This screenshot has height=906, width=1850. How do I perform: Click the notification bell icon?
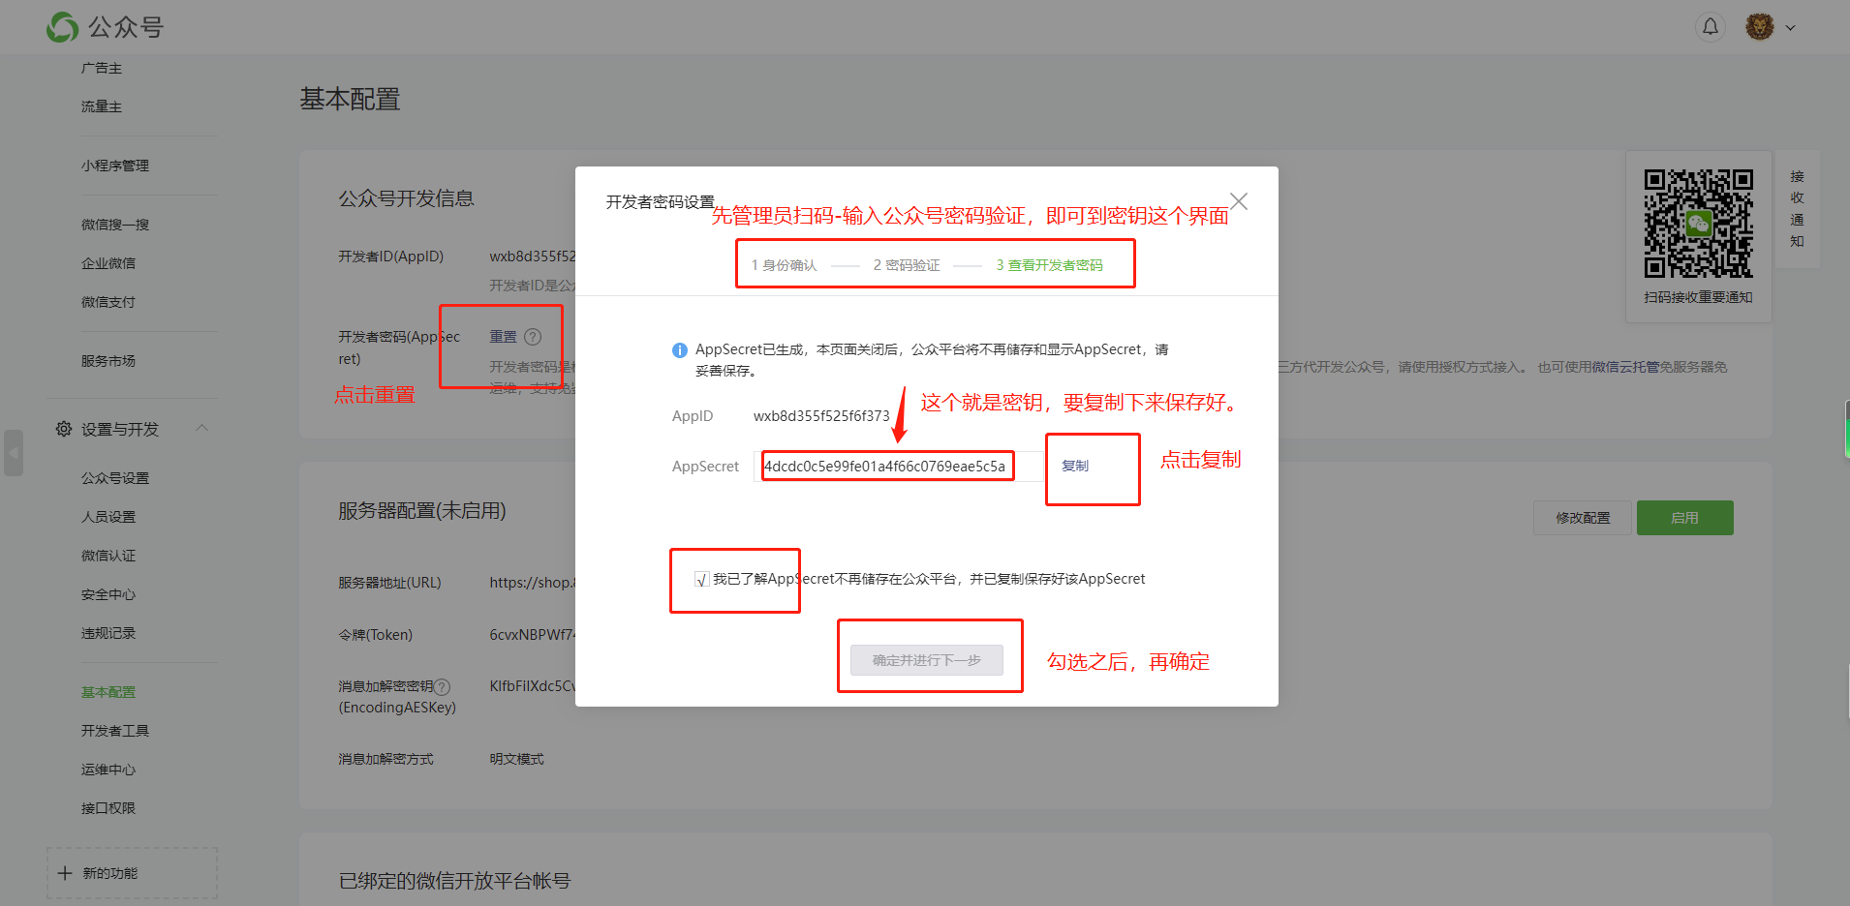coord(1711,27)
